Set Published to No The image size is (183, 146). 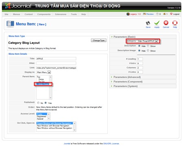(38, 103)
